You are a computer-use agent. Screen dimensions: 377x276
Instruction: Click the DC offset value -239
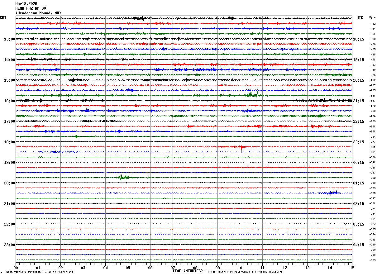[373, 121]
